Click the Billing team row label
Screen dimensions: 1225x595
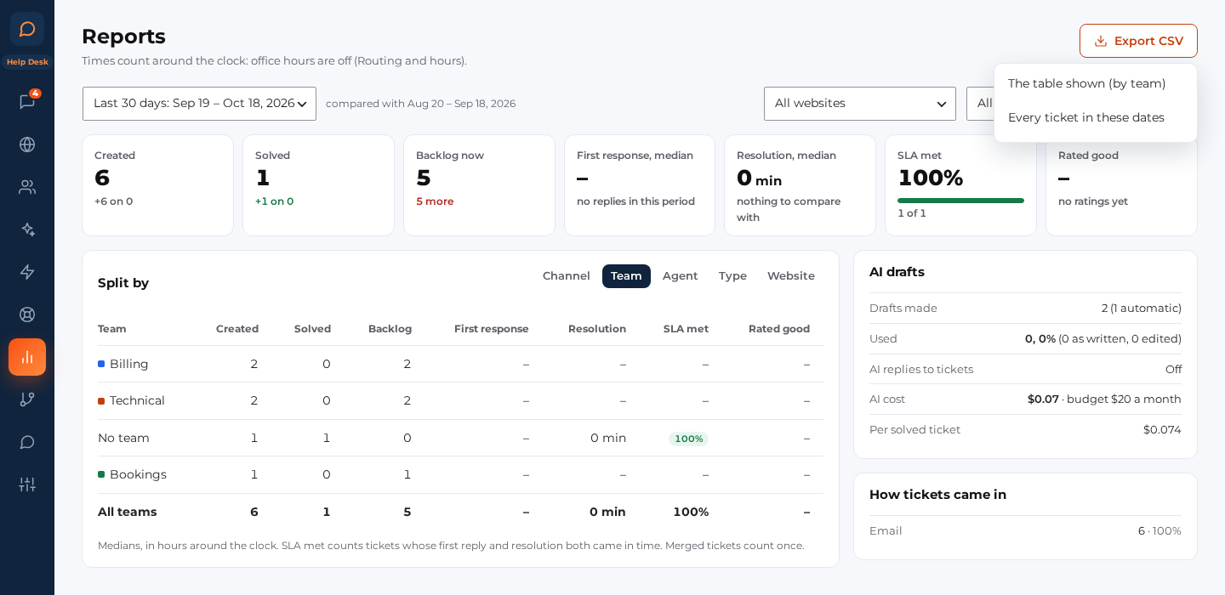[128, 364]
